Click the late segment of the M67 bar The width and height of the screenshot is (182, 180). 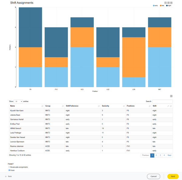click(x=160, y=37)
